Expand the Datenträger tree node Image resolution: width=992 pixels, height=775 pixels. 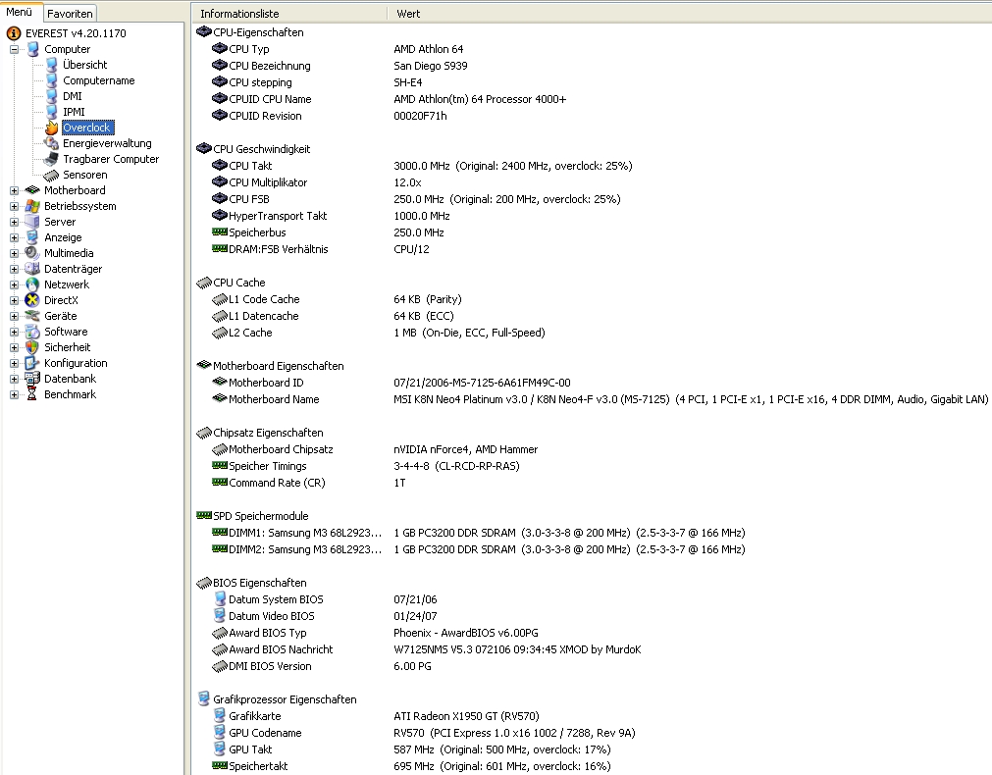14,269
